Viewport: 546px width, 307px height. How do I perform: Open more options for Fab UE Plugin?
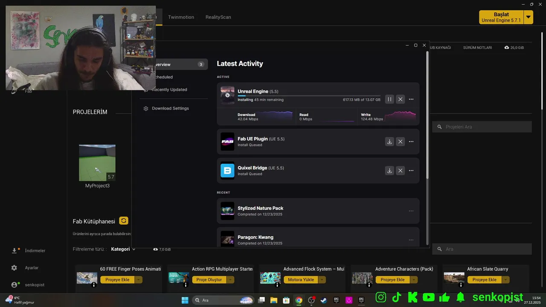pyautogui.click(x=411, y=142)
